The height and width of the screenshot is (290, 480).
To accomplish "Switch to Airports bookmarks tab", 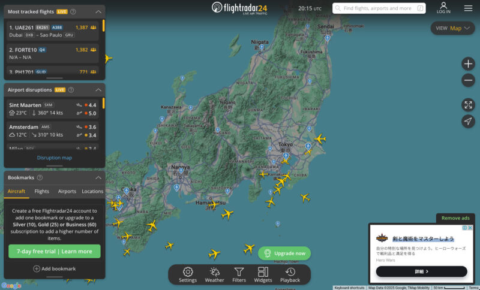I will pyautogui.click(x=67, y=191).
